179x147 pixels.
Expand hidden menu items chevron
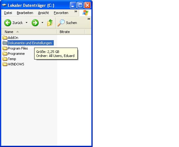click(76, 12)
